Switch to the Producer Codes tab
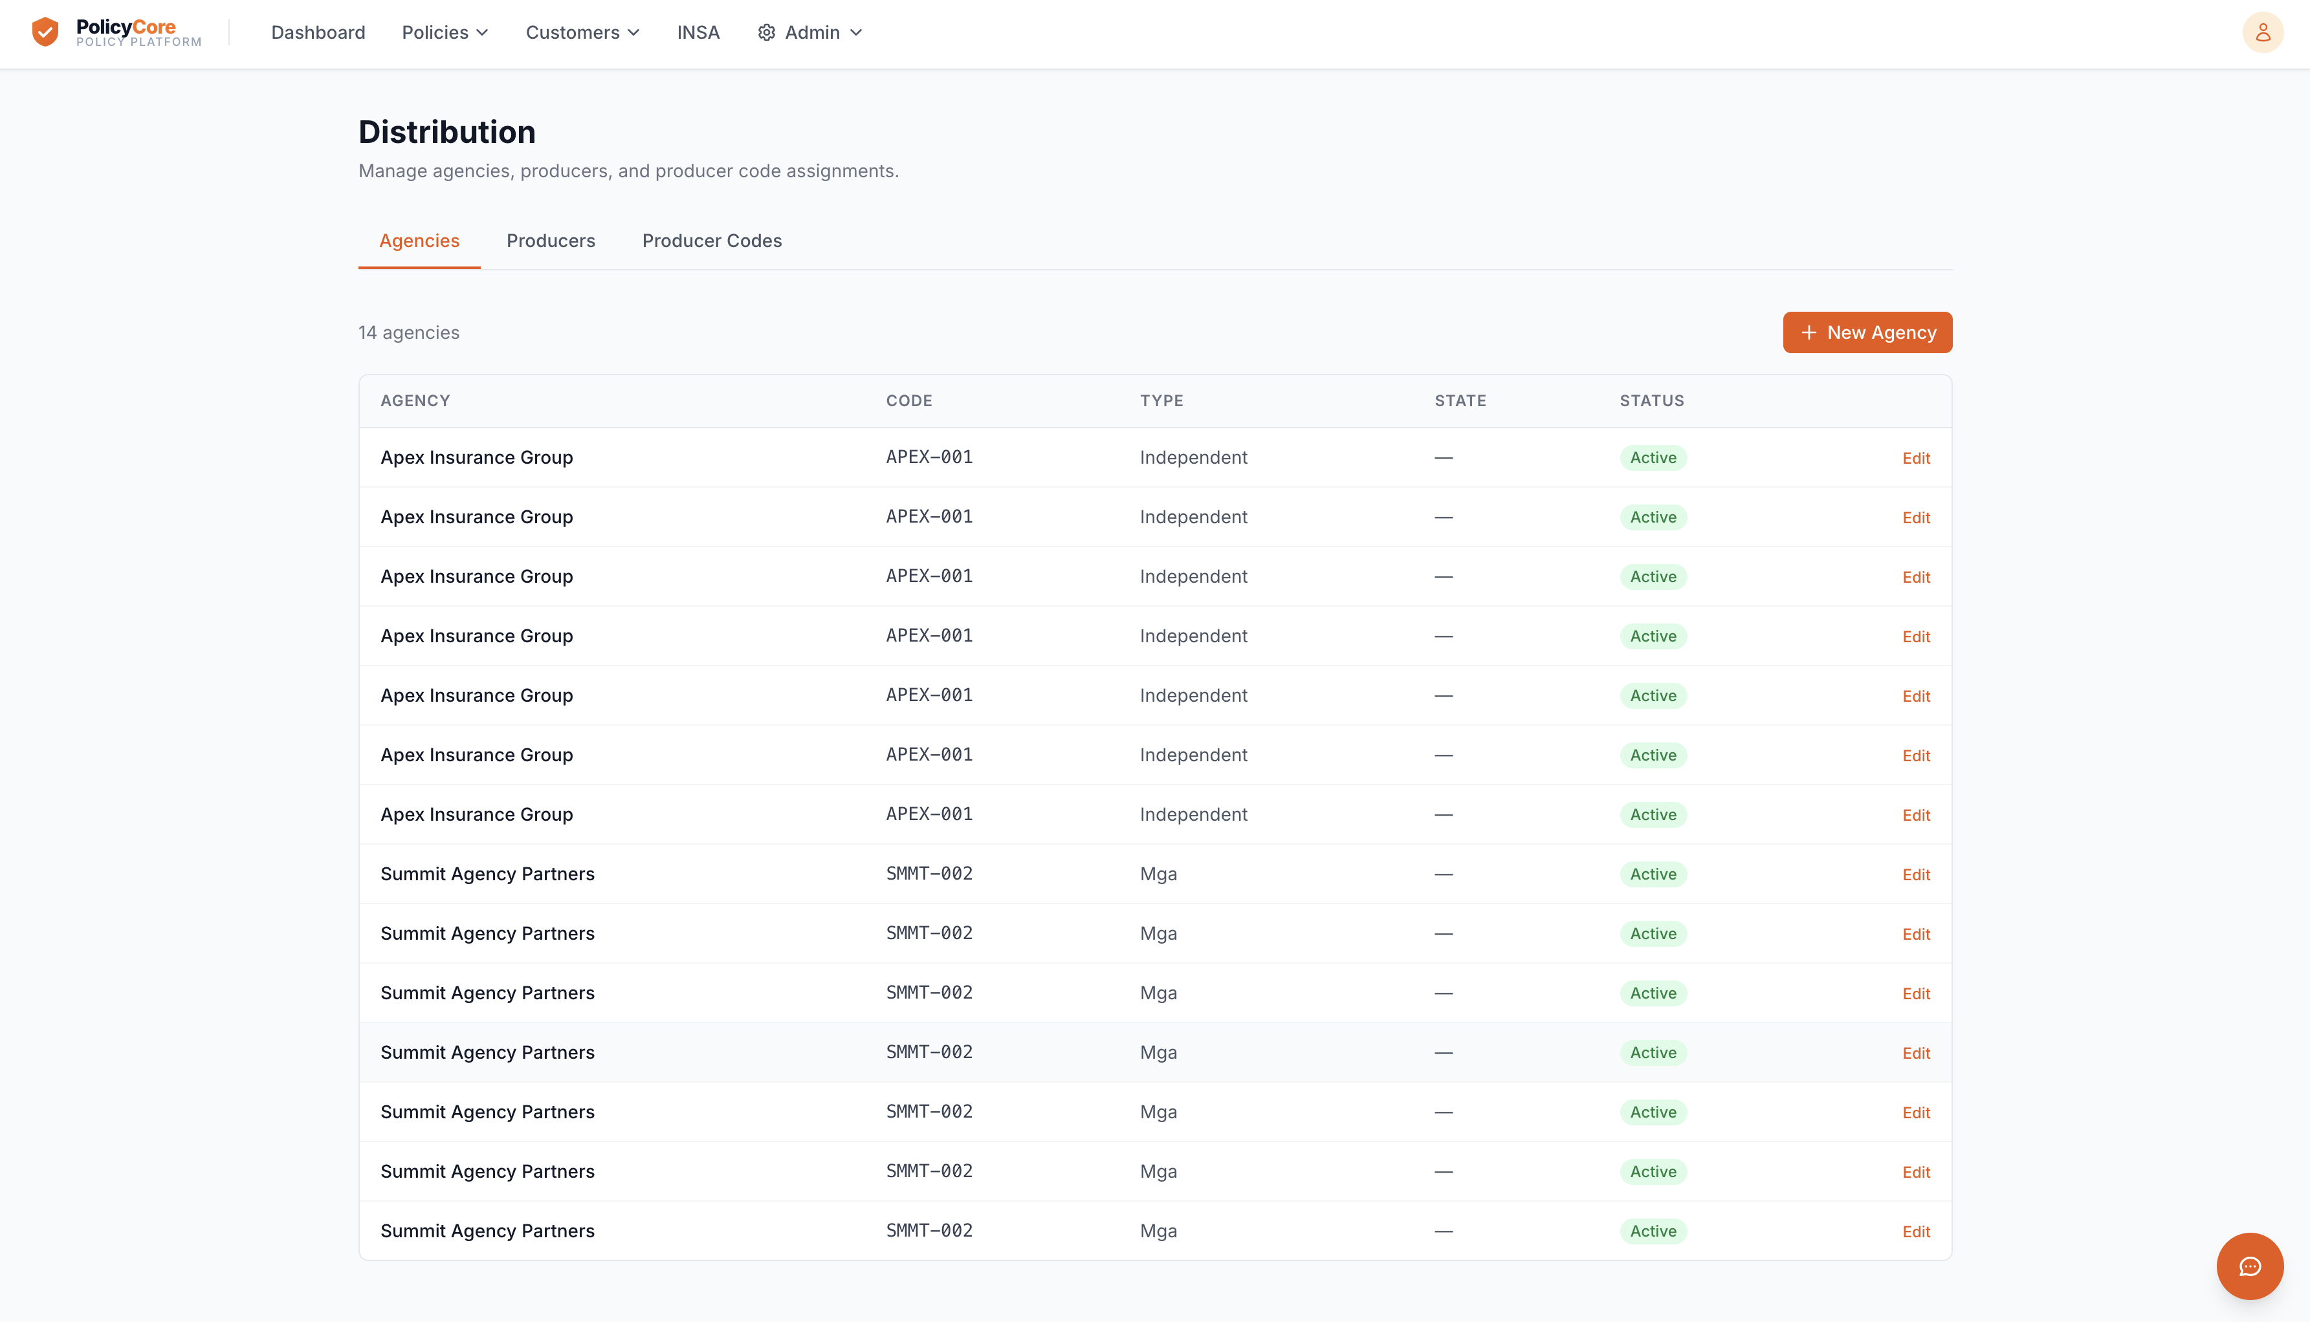Viewport: 2310px width, 1322px height. 711,241
